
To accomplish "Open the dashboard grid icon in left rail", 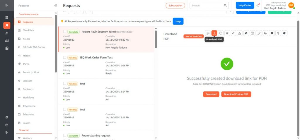I will (x=7, y=18).
